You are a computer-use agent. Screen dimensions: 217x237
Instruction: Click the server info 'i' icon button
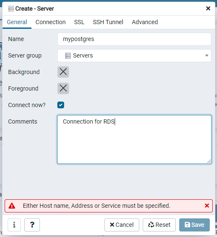pos(14,225)
